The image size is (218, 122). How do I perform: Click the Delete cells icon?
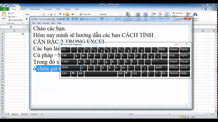pyautogui.click(x=160, y=14)
